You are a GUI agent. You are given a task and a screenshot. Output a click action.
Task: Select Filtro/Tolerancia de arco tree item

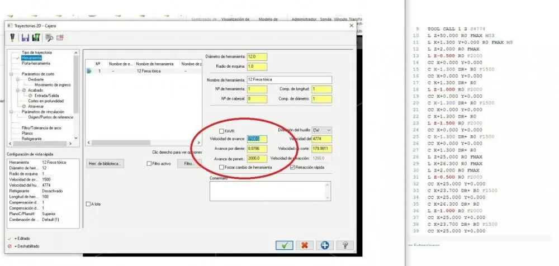point(41,128)
